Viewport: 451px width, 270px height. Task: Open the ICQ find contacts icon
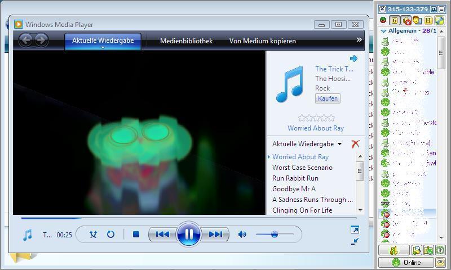[416, 250]
